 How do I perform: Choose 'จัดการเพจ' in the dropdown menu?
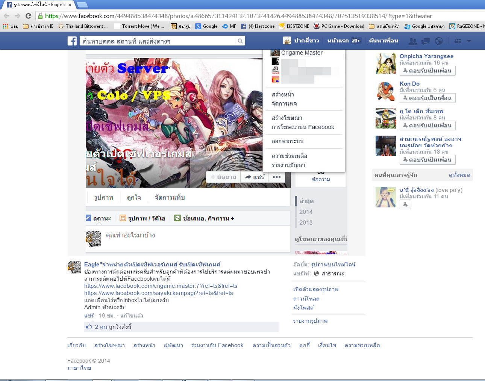(284, 104)
